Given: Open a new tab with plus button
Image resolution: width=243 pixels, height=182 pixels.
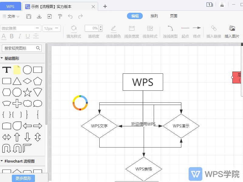Looking at the screenshot, I should coord(105,6).
